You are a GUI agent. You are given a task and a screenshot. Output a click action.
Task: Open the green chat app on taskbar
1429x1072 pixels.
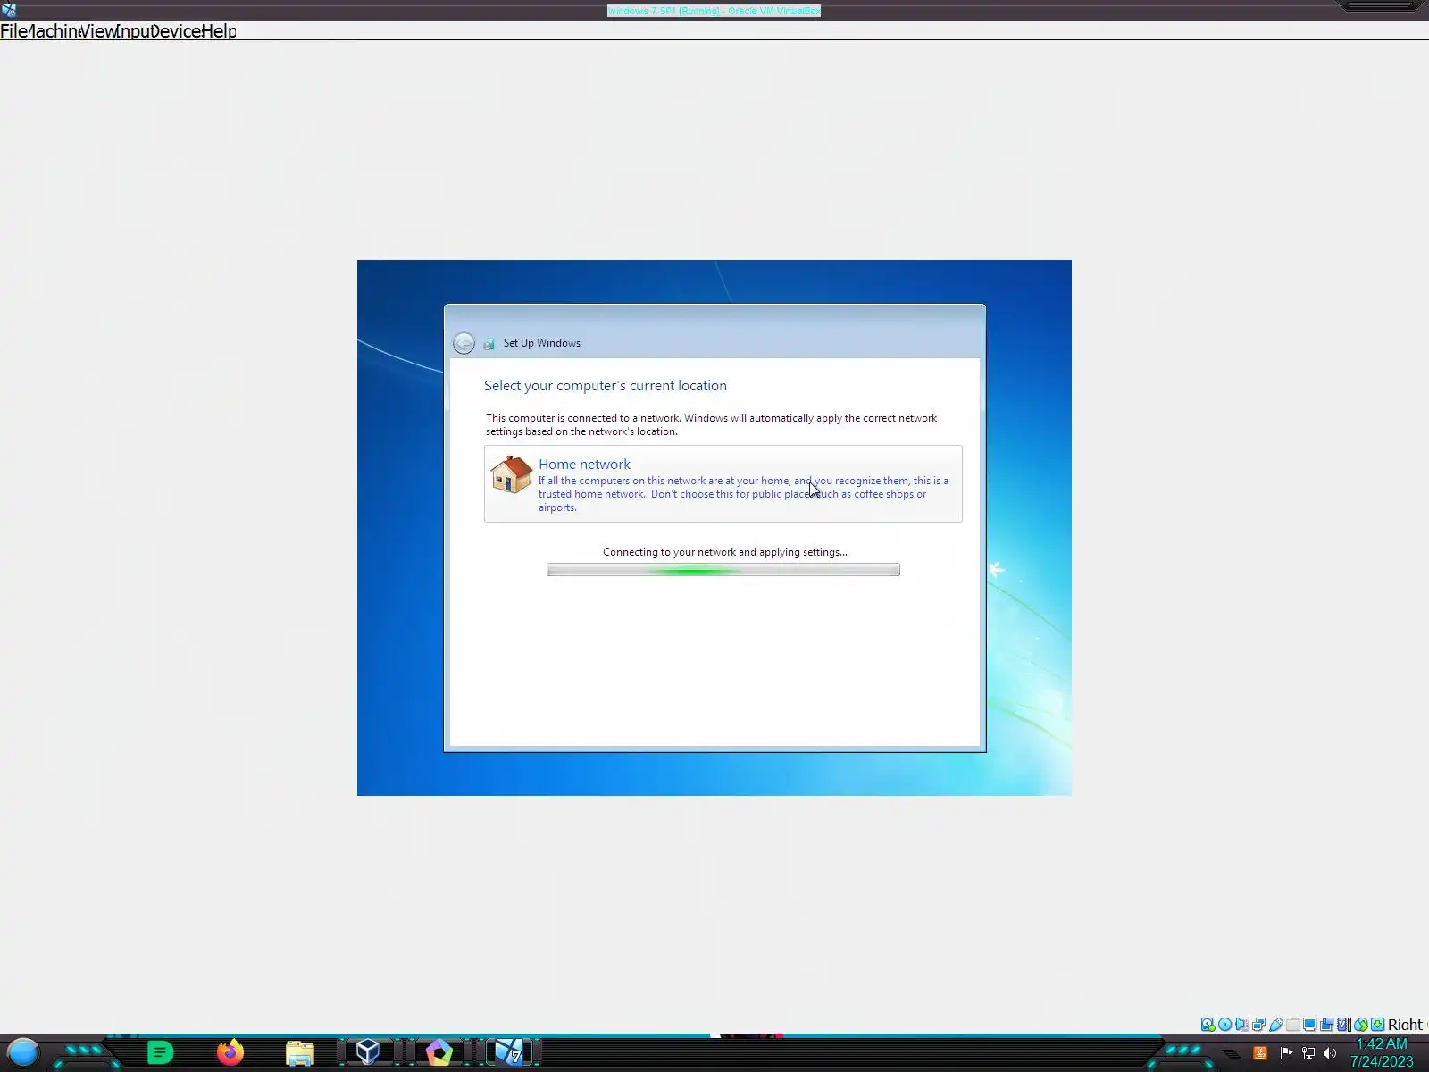(x=160, y=1053)
